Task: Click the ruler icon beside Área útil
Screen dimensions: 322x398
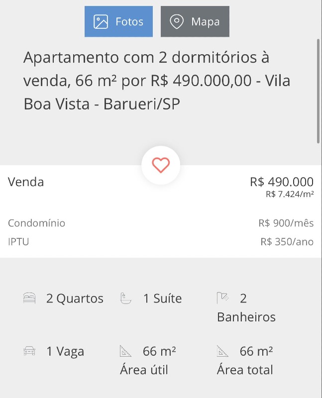Action: tap(126, 351)
